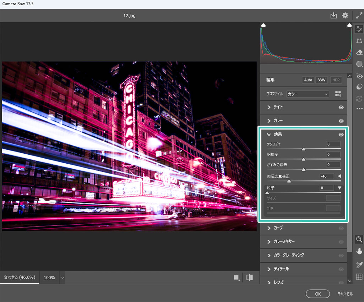Select the Red Eye removal tool
This screenshot has height=302, width=364.
tap(359, 76)
